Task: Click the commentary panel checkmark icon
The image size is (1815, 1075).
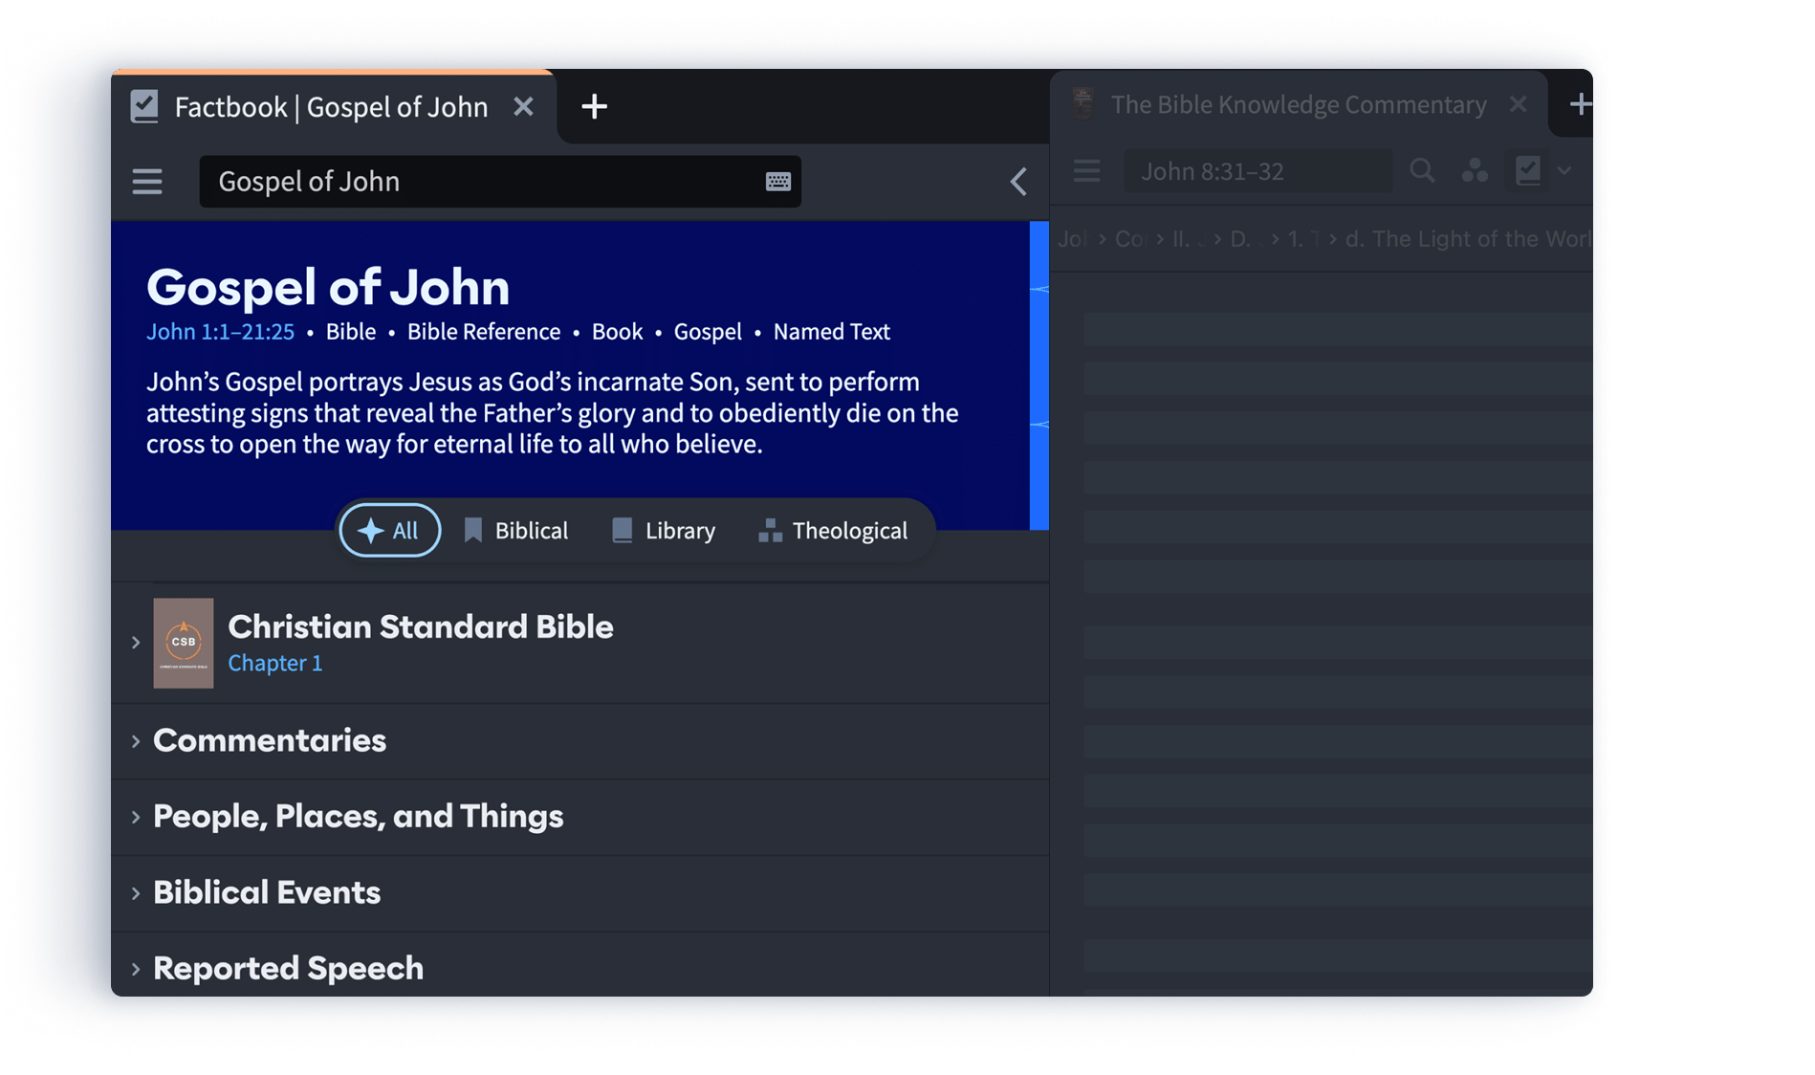Action: (x=1528, y=171)
